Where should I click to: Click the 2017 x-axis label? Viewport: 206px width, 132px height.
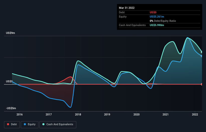point(49,114)
